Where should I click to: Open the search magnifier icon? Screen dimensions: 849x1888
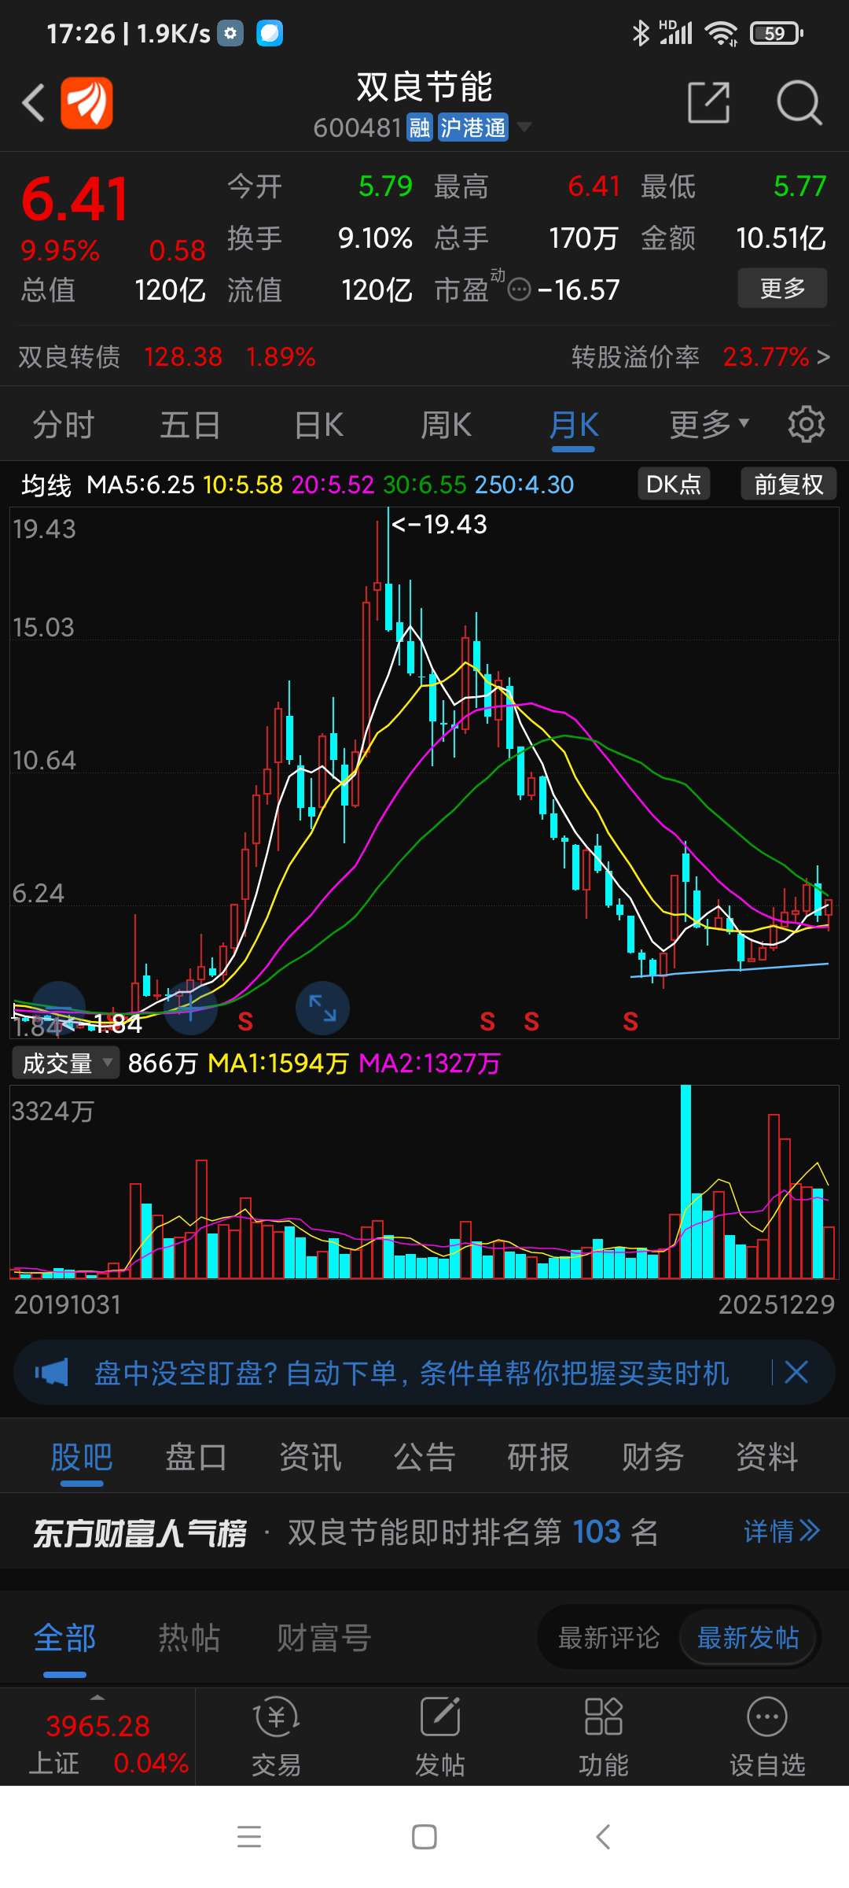coord(799,102)
